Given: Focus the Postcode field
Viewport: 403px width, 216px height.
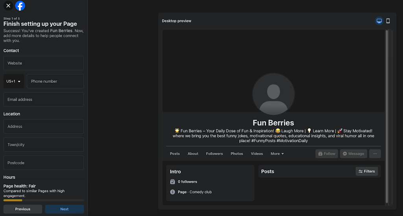Looking at the screenshot, I should point(43,163).
